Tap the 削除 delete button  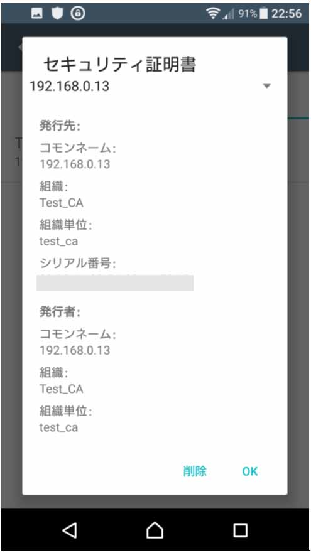(195, 471)
